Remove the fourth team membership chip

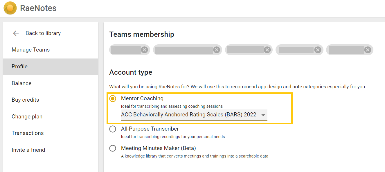[318, 50]
